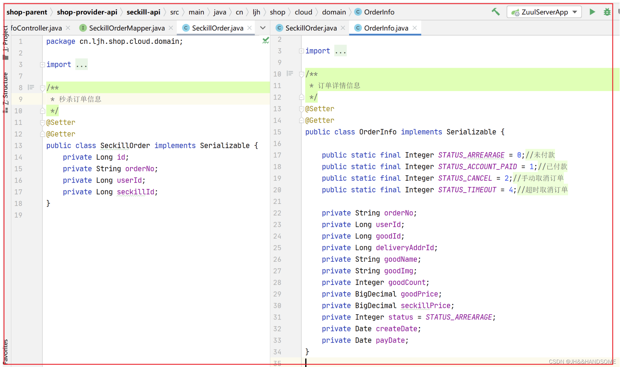This screenshot has width=621, height=367.
Task: Click the class icon on OrderInfo.java tab
Action: point(358,28)
